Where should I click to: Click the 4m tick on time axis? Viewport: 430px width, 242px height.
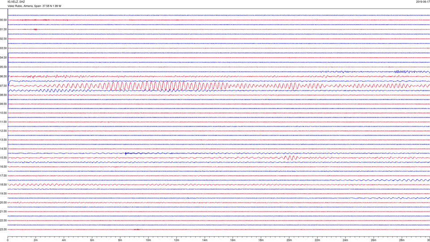coord(64,240)
